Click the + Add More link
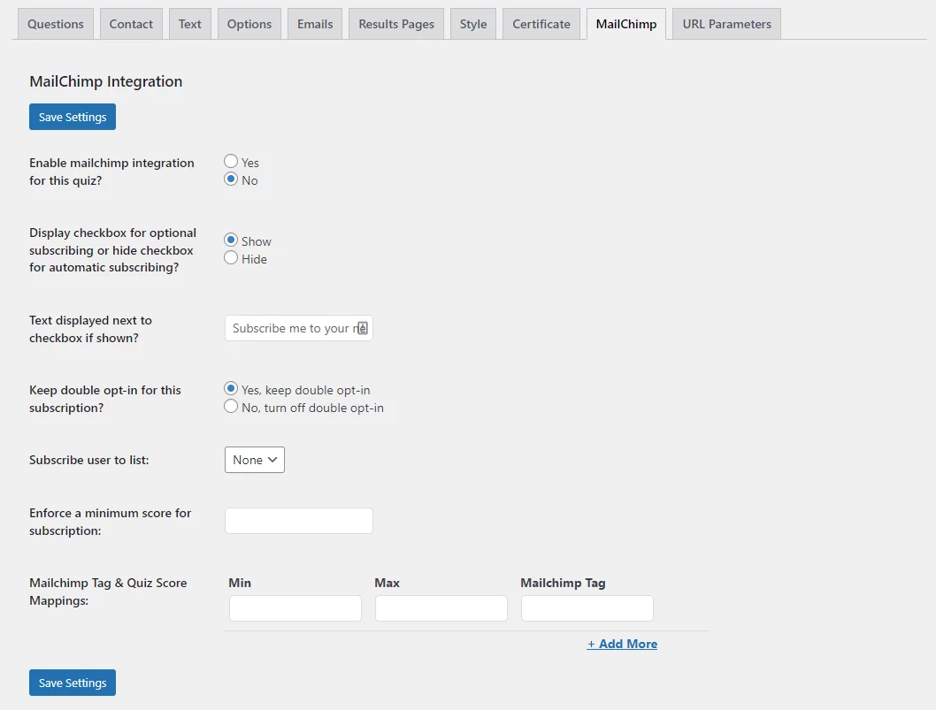Viewport: 936px width, 710px height. click(622, 644)
